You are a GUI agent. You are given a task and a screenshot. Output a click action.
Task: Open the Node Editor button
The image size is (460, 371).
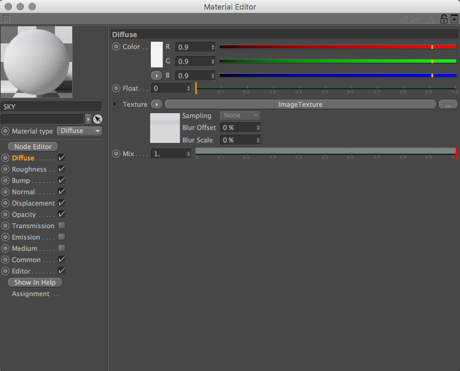(x=33, y=146)
